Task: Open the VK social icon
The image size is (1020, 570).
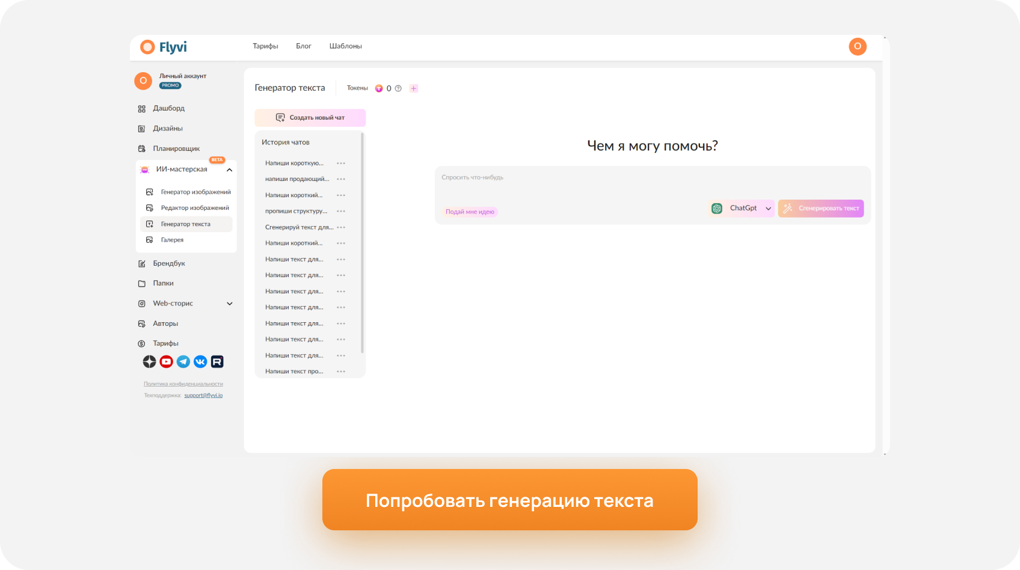Action: point(200,361)
